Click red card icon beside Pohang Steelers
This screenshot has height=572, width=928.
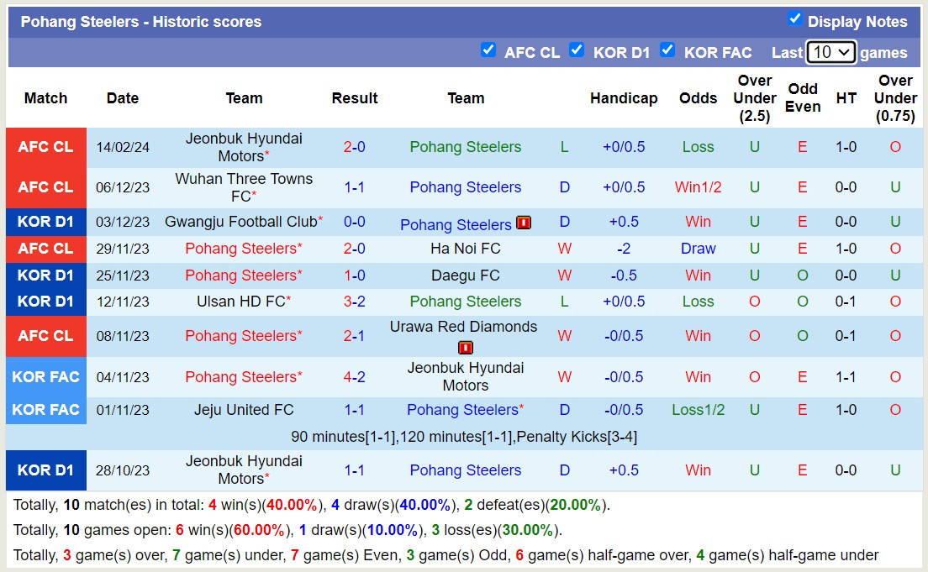tap(524, 223)
